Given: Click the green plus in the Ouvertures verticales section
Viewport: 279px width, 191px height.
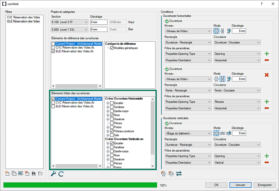Looking at the screenshot, I should coord(267,156).
